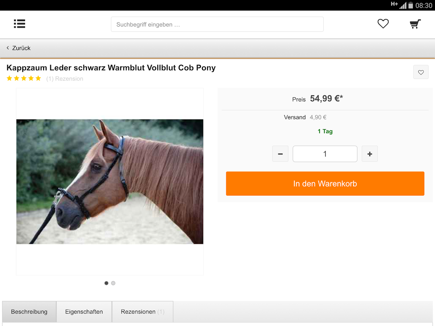Screen dimensions: 435x326
Task: Add item via In den Warenkorb
Action: coord(325,183)
